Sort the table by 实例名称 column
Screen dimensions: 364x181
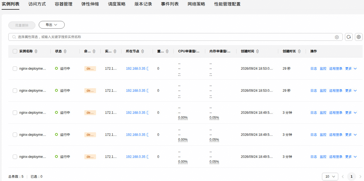(36, 51)
